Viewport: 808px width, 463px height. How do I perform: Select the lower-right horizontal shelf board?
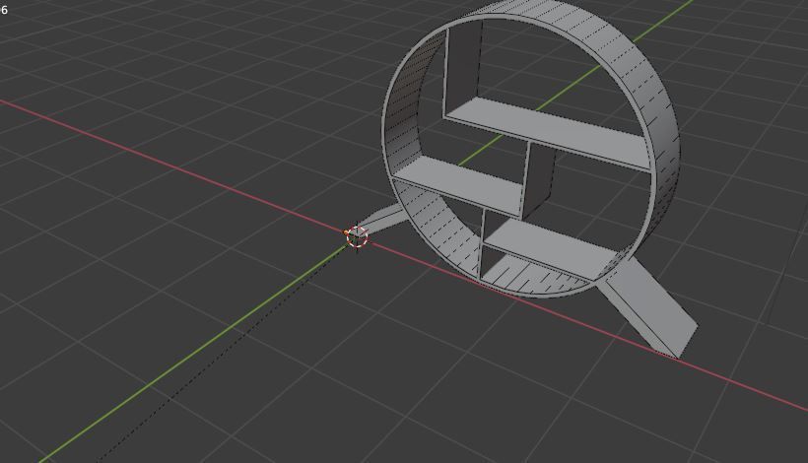[552, 249]
